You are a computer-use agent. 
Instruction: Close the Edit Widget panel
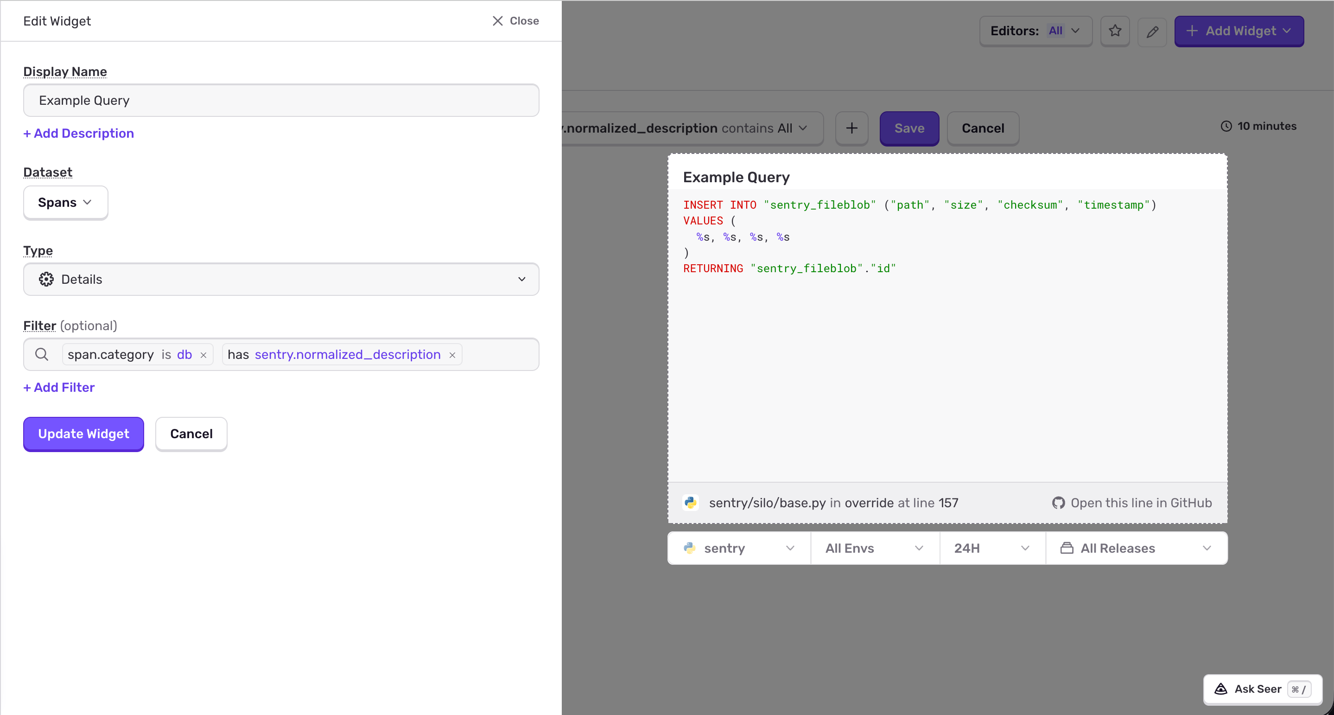point(515,21)
